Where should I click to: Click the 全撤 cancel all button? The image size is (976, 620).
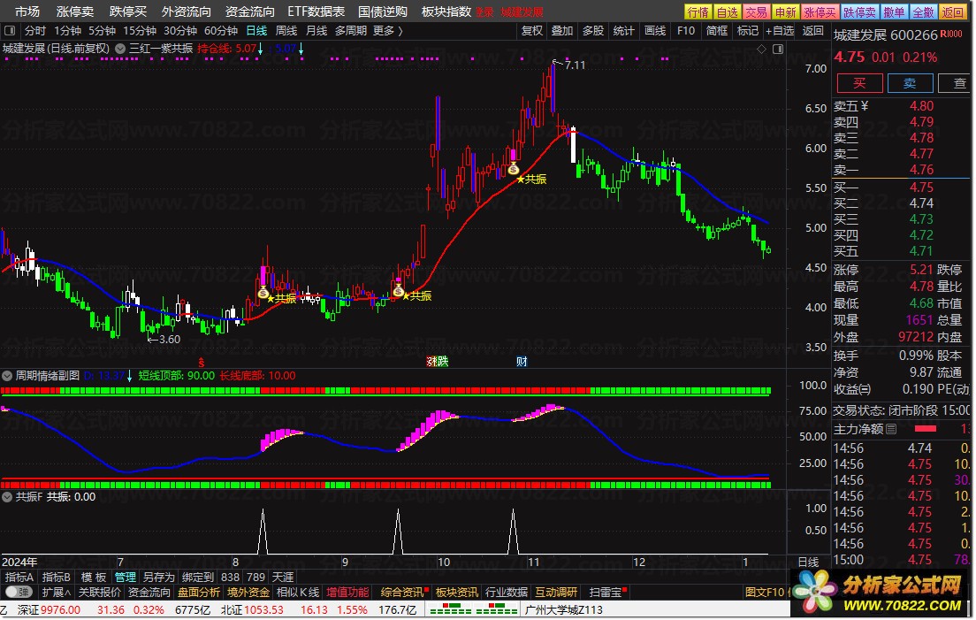(923, 11)
